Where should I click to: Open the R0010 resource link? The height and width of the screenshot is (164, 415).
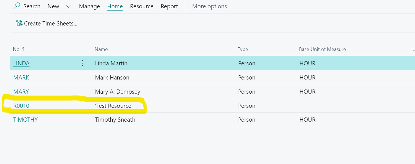coord(21,106)
